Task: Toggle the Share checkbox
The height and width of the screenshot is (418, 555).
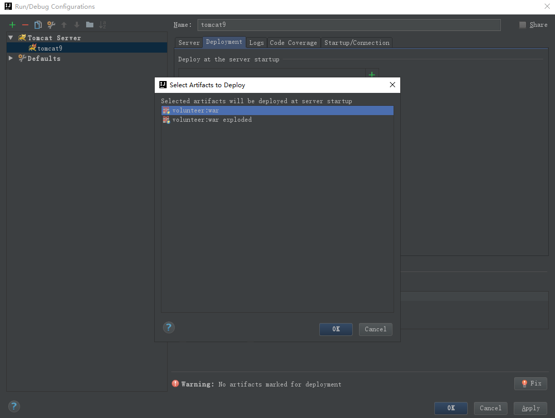Action: pos(523,25)
